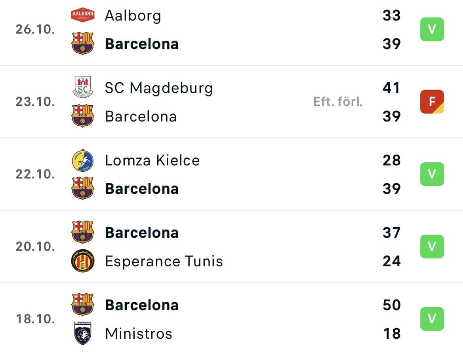Screen dimensions: 463x353
Task: Open the Aalborg team name link
Action: 133,16
